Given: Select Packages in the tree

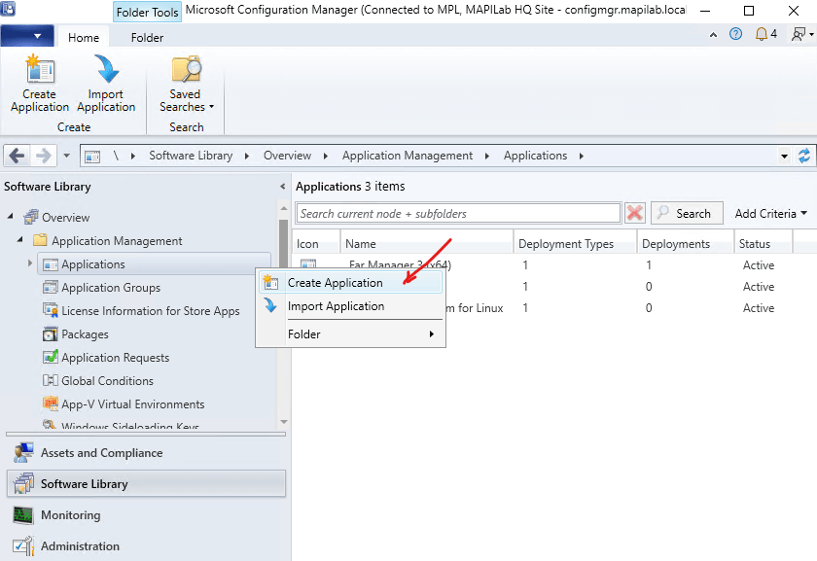Looking at the screenshot, I should pyautogui.click(x=85, y=334).
